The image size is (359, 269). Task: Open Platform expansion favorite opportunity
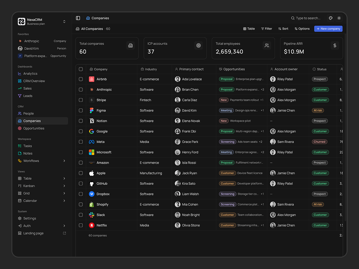pos(42,56)
